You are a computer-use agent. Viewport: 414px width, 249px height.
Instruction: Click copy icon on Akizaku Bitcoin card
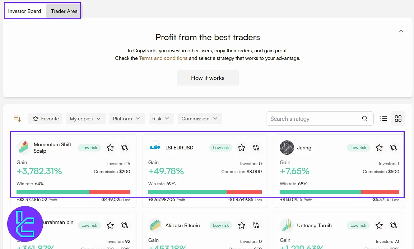tap(256, 225)
